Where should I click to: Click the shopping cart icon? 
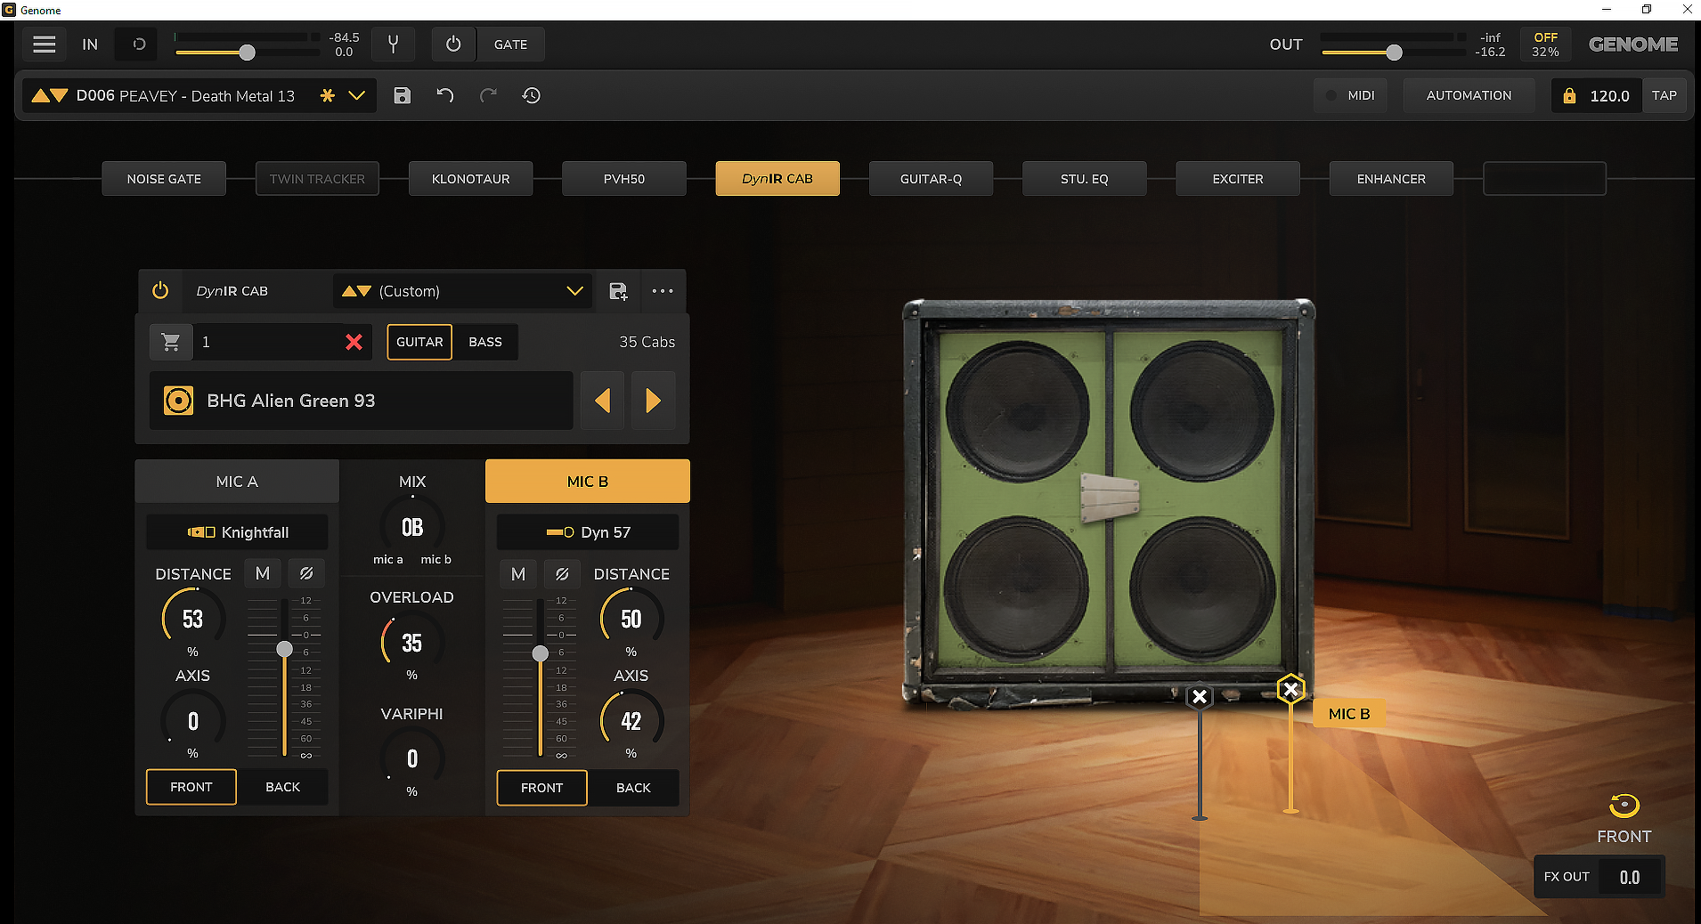[x=171, y=342]
